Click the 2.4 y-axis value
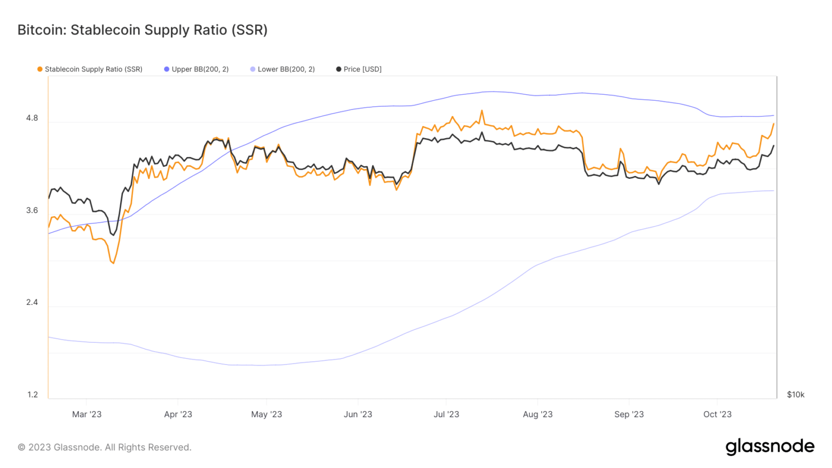 pyautogui.click(x=32, y=302)
